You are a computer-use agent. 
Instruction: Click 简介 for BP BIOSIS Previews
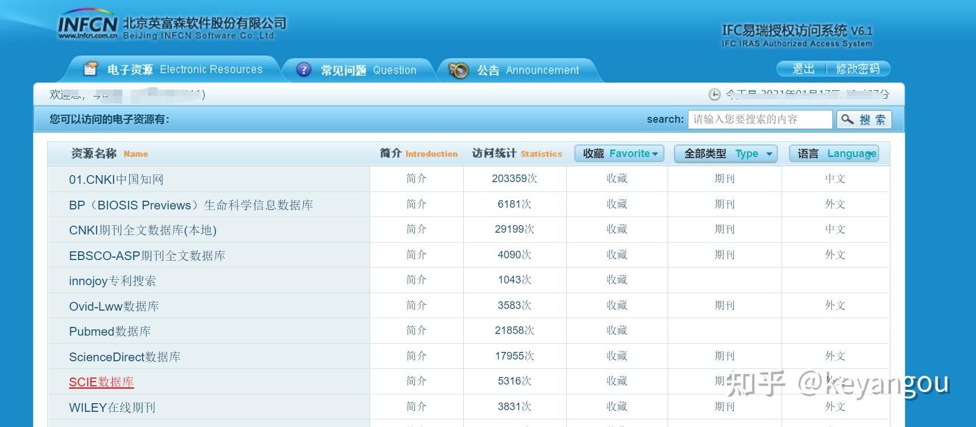coord(416,204)
